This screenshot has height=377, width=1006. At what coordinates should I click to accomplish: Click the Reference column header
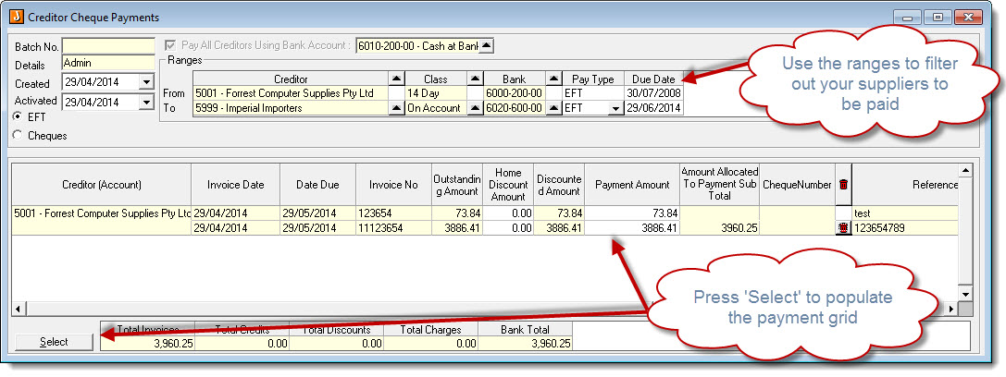905,185
